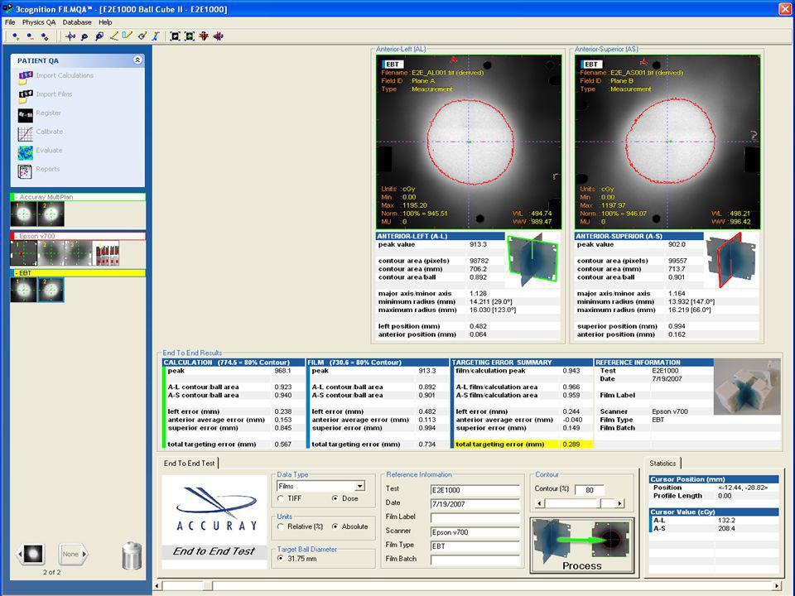Go to the previous image with the left arrow thumbnail
This screenshot has height=596, width=795.
(x=31, y=554)
